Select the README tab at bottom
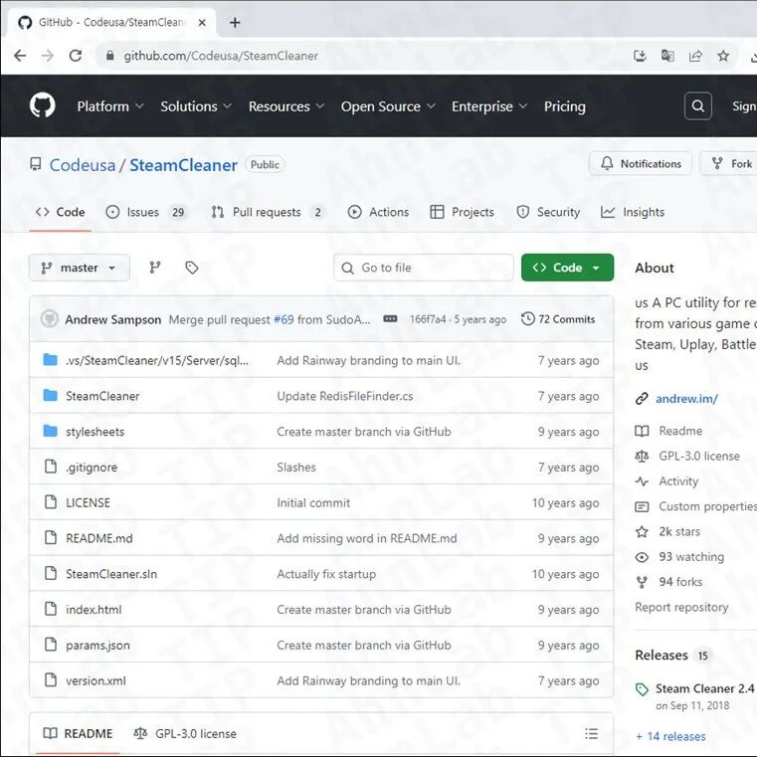 click(78, 733)
